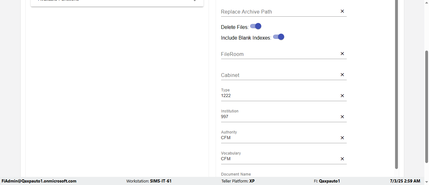Clear the Replace Archive Path field
This screenshot has height=185, width=429.
point(342,11)
